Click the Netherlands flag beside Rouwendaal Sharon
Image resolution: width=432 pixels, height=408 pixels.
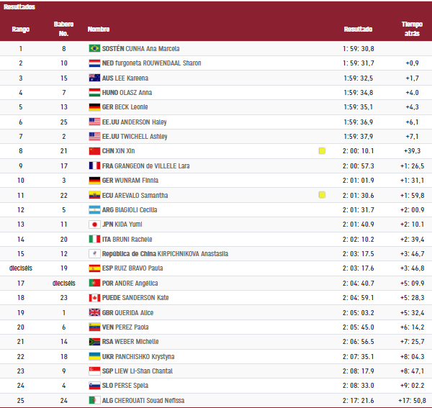(94, 63)
